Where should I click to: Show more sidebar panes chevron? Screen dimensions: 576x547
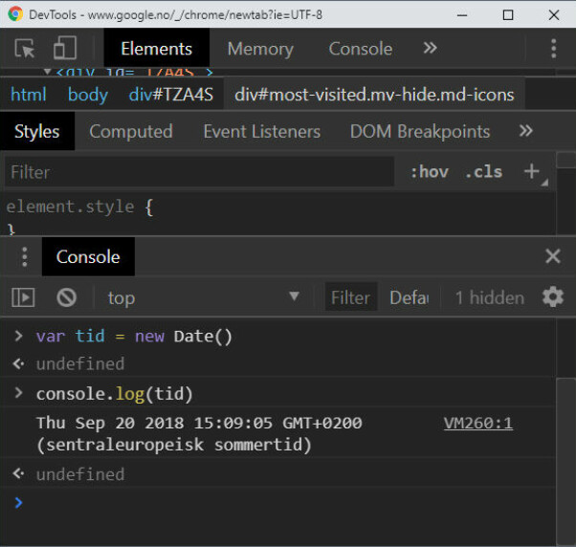tap(525, 131)
